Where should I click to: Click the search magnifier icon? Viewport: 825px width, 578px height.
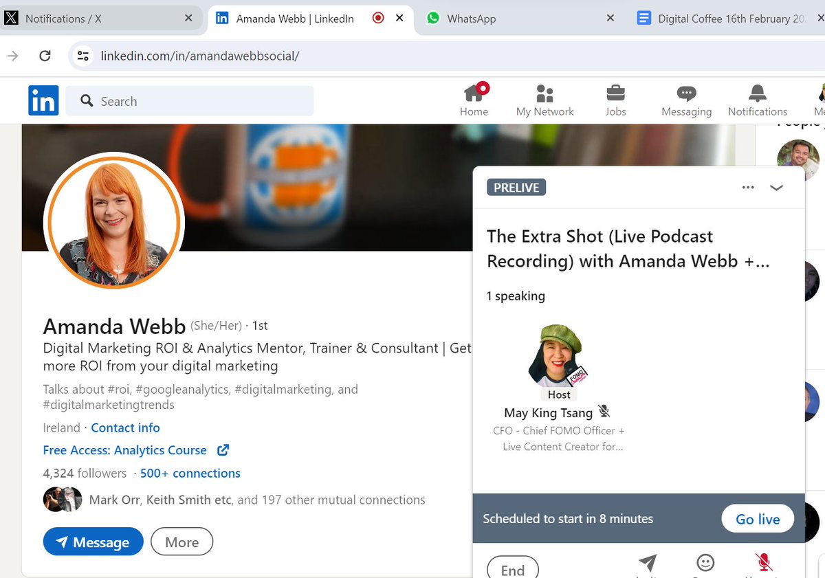click(87, 101)
